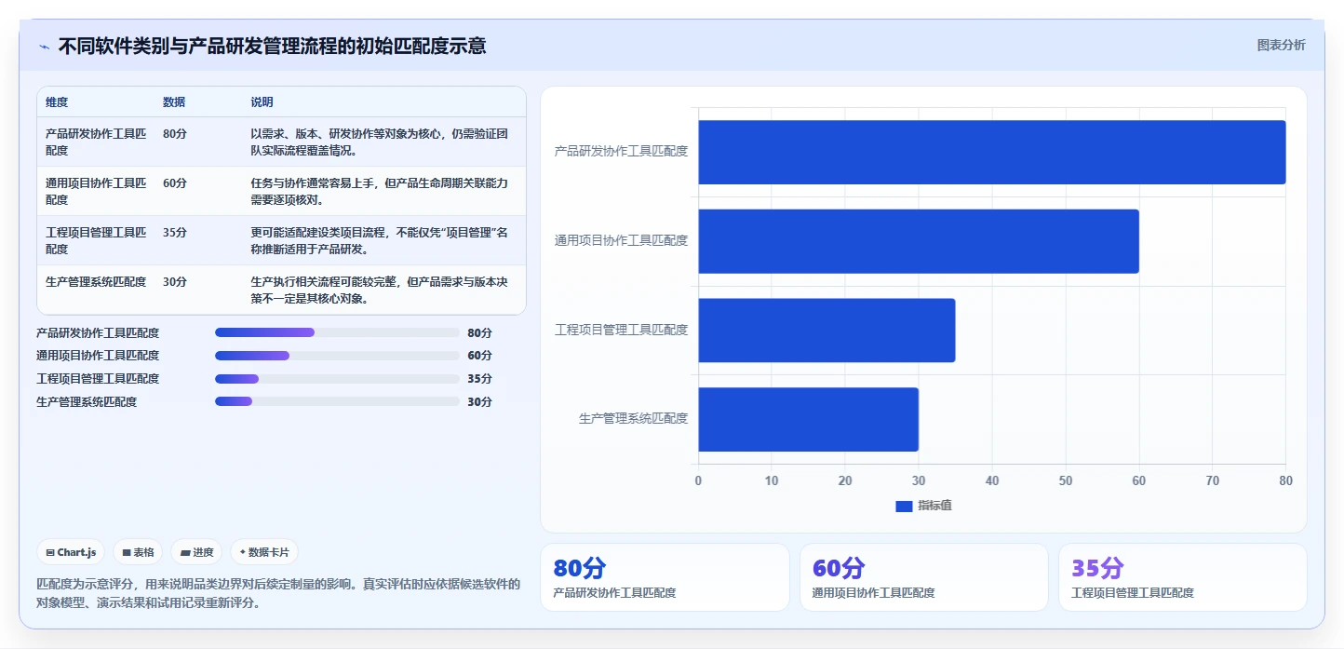Viewport: 1344px width, 649px height.
Task: Click the 60分 value beside the progress bar
Action: (480, 356)
